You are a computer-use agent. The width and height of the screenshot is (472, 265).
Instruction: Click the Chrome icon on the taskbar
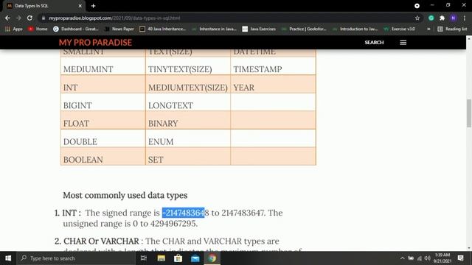click(212, 258)
